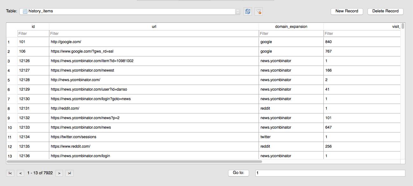Select the cell http://reddit.com/
This screenshot has height=186, width=413.
coord(154,108)
